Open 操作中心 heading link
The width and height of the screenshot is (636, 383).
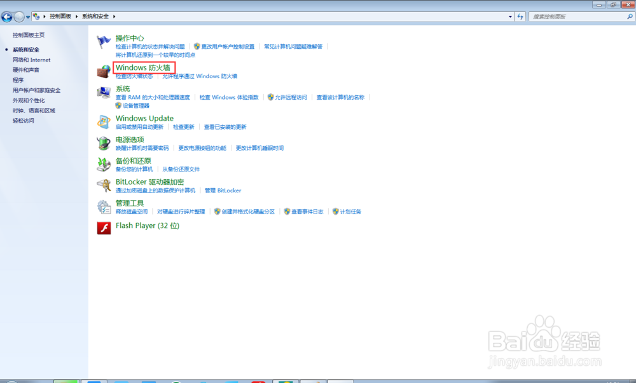click(x=130, y=38)
